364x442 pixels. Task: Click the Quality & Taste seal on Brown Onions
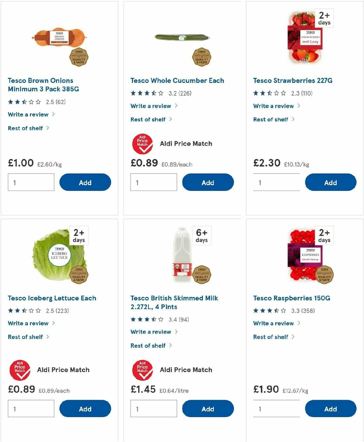79,57
